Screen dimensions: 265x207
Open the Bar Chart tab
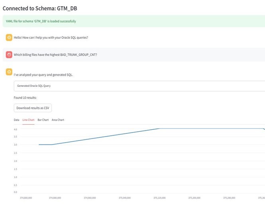click(x=43, y=120)
